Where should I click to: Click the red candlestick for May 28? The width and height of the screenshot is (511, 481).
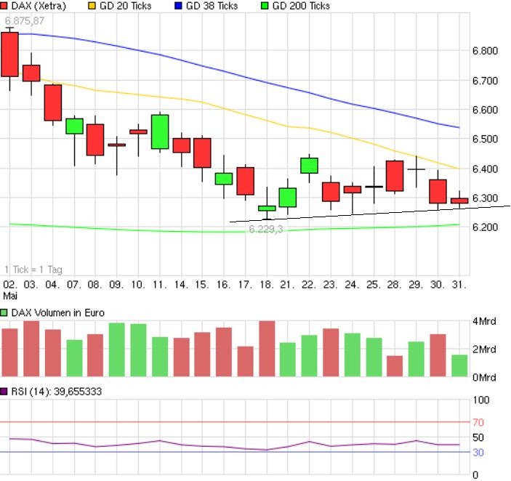click(x=395, y=176)
